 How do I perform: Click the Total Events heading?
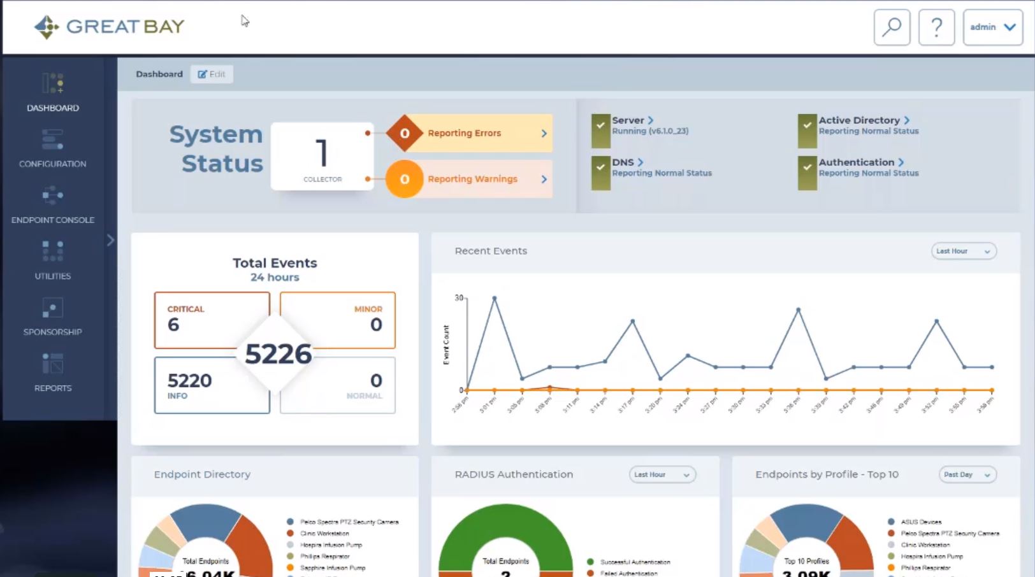pos(275,263)
